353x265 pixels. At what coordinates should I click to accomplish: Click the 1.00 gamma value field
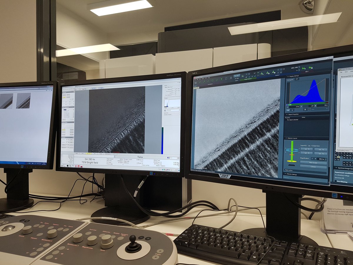click(x=309, y=106)
